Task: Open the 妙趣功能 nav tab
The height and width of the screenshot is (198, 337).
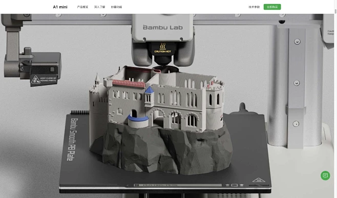Action: 116,7
